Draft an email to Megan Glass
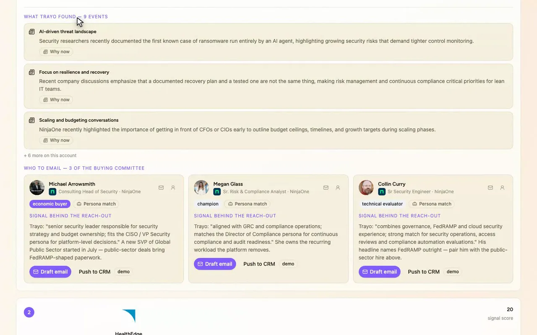537x335 pixels. tap(215, 264)
